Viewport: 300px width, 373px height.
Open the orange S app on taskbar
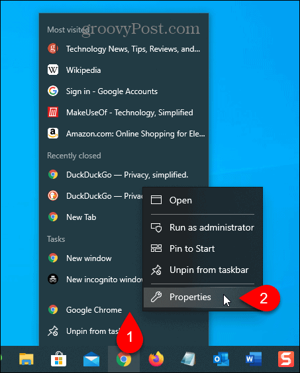coord(286,359)
